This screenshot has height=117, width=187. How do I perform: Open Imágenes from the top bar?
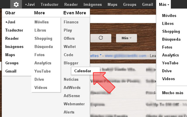[x=93, y=5]
